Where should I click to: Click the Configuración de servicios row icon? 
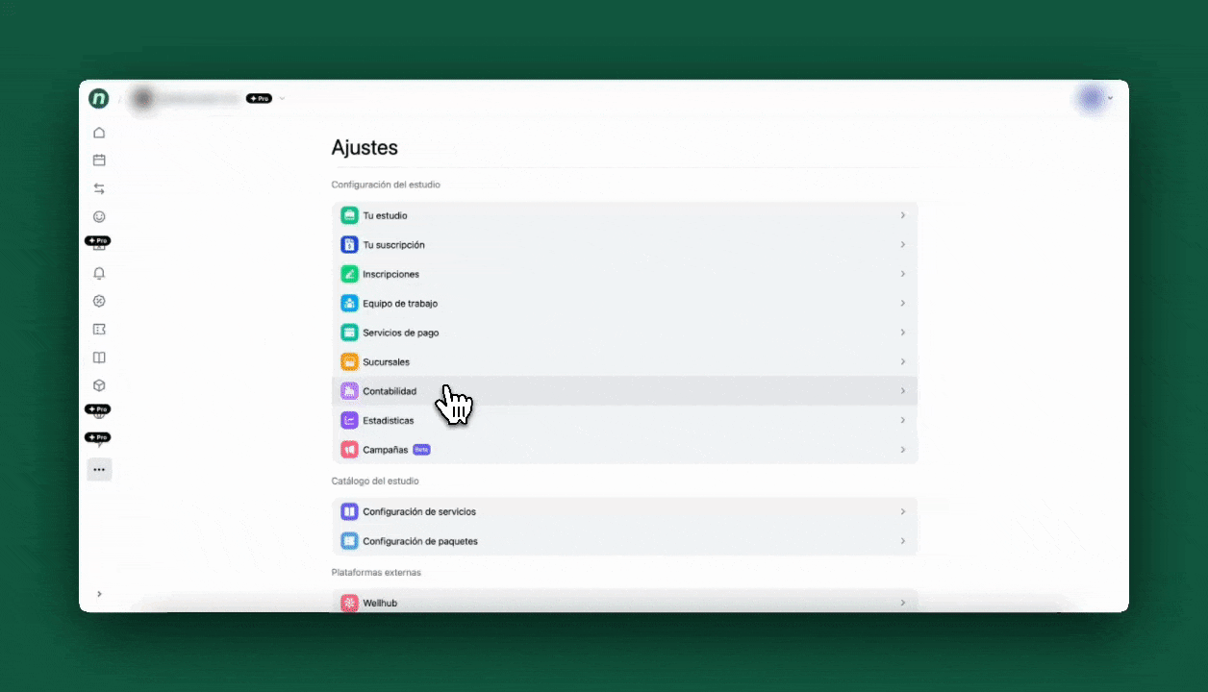[x=349, y=512]
